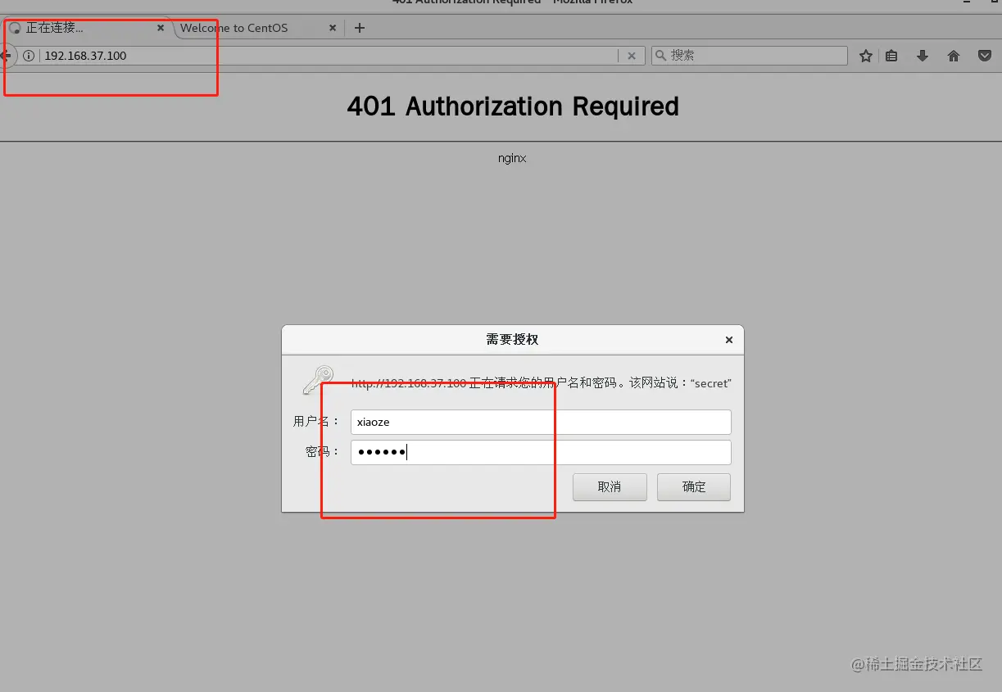Clear the address bar with the X button
This screenshot has height=692, width=1002.
631,56
